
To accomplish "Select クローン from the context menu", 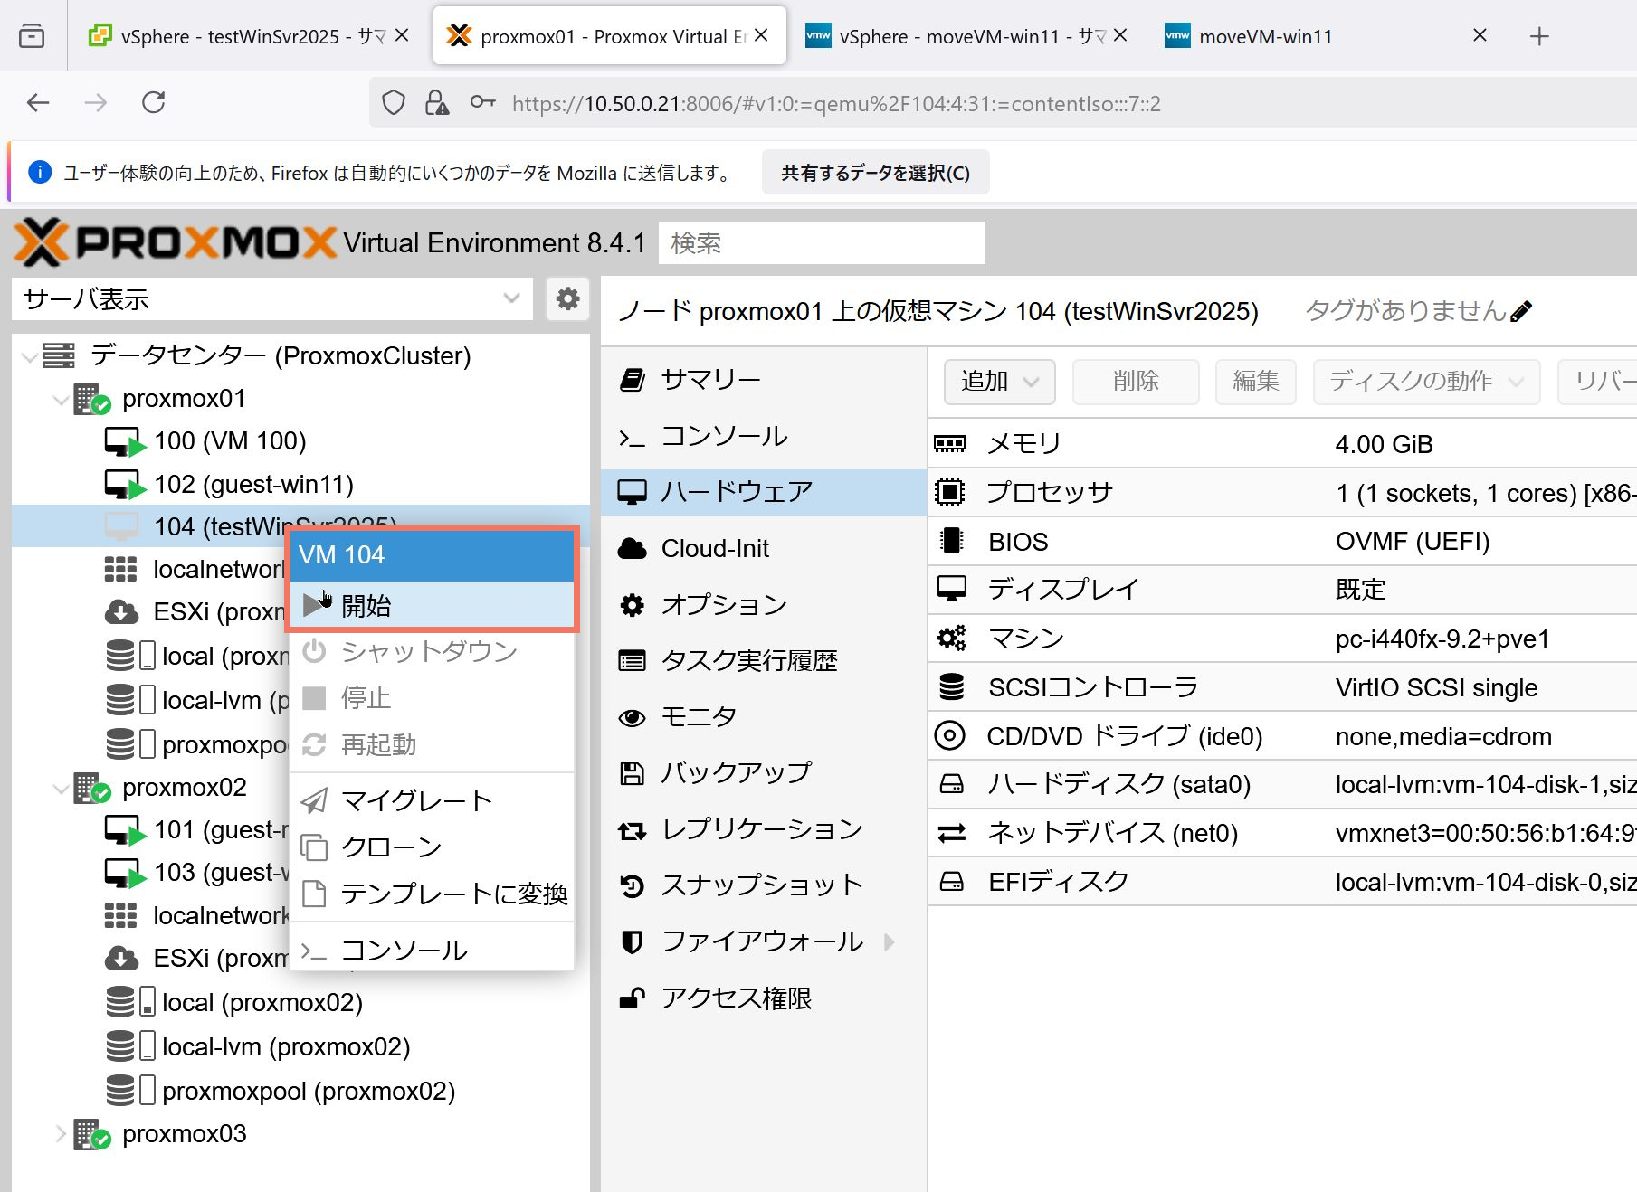I will 391,847.
